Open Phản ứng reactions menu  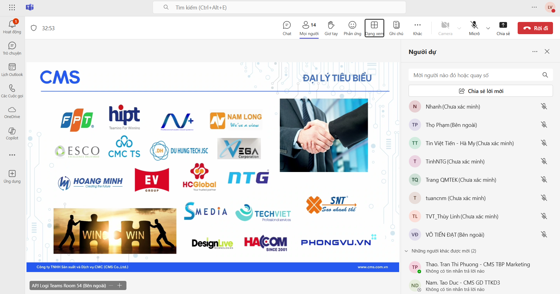[352, 28]
